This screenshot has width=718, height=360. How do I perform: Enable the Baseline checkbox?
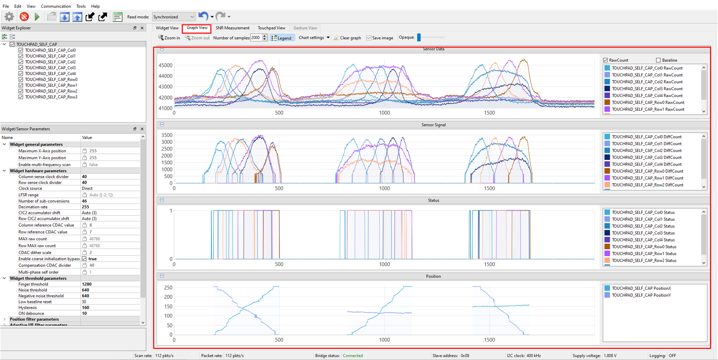pyautogui.click(x=658, y=60)
